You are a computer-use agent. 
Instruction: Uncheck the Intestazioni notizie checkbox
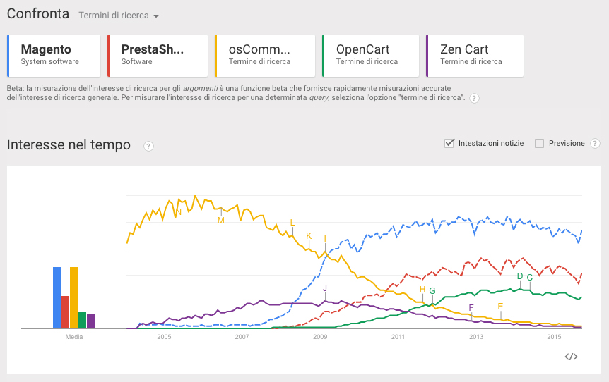449,143
